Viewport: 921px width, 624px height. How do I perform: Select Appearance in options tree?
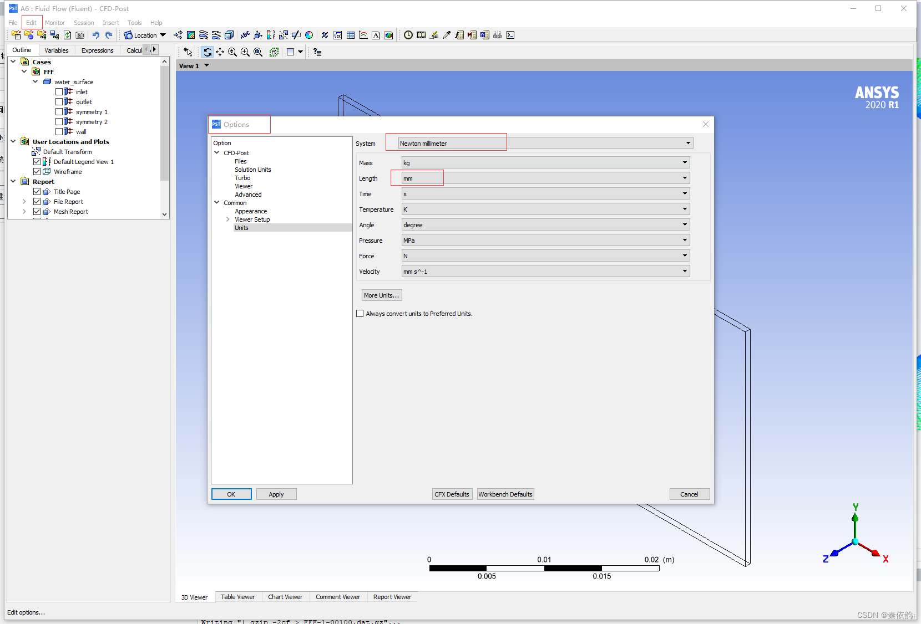pos(251,211)
